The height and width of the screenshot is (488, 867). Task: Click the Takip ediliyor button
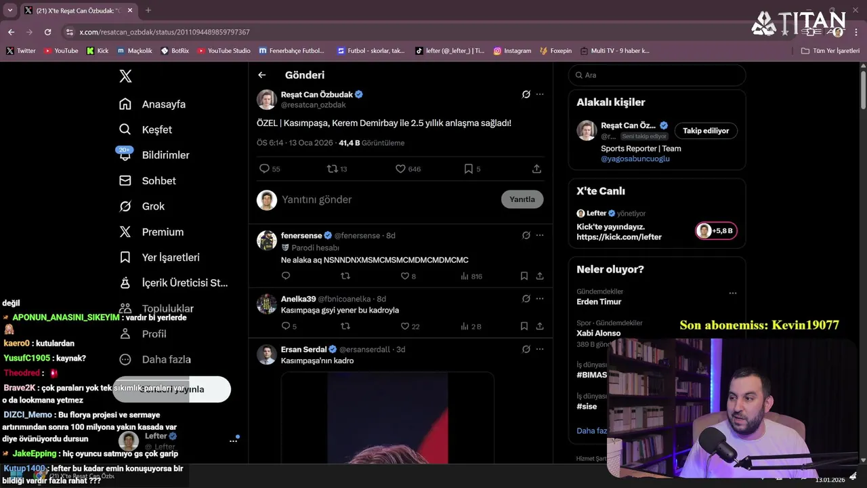pos(706,131)
